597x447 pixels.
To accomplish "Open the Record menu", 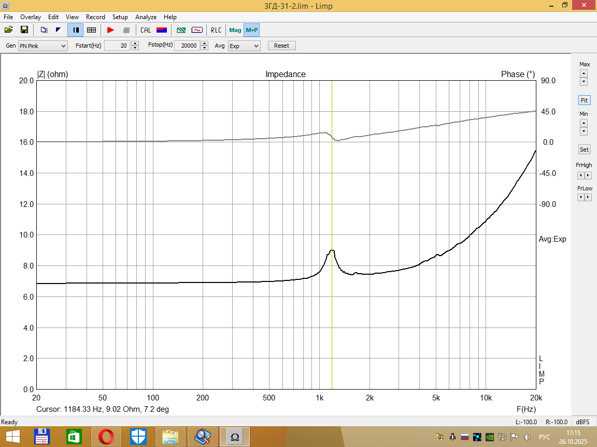I will click(x=95, y=17).
